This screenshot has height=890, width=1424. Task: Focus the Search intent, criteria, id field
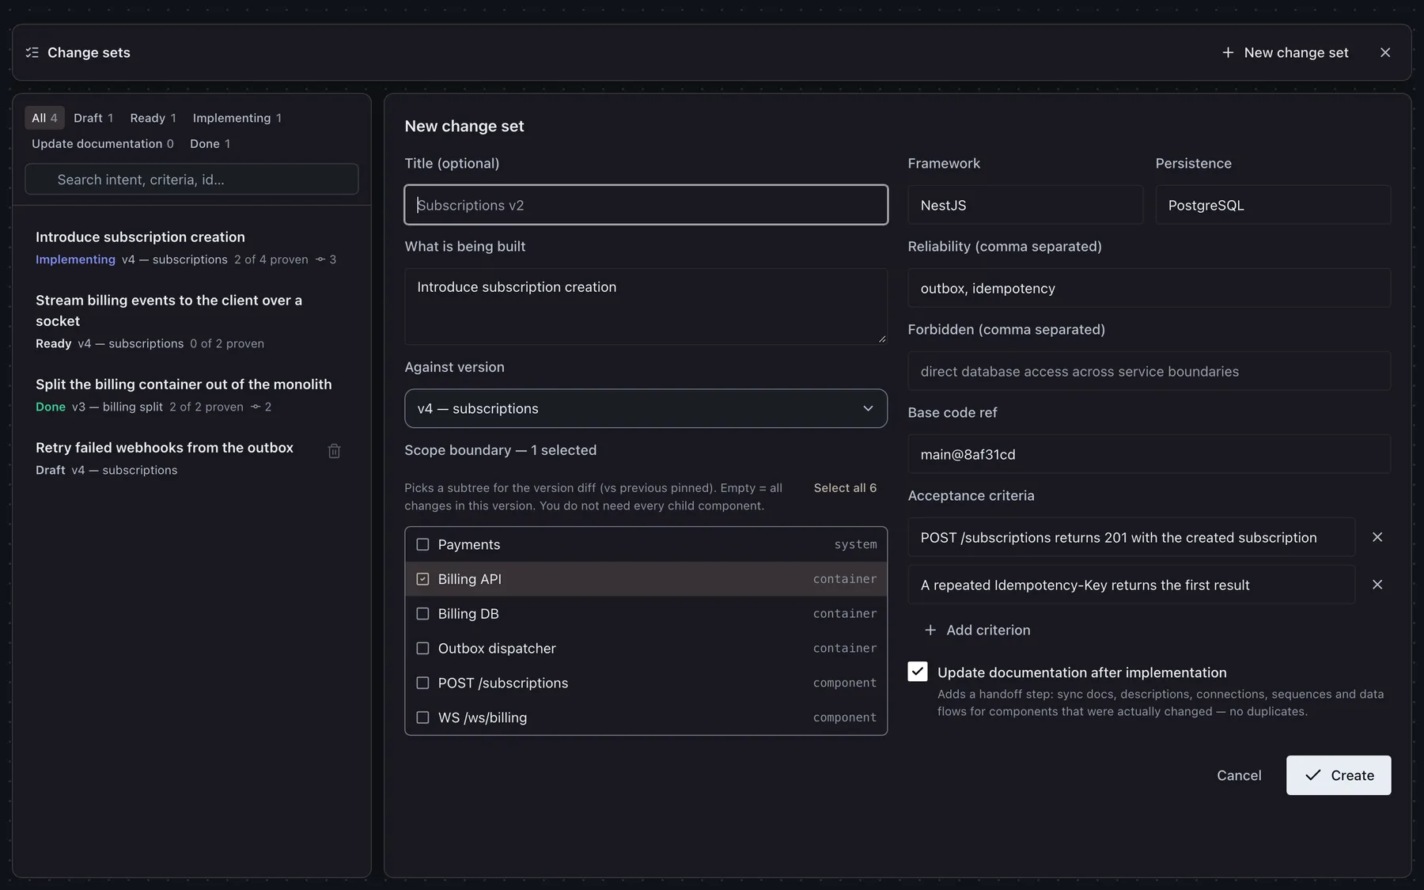tap(191, 180)
